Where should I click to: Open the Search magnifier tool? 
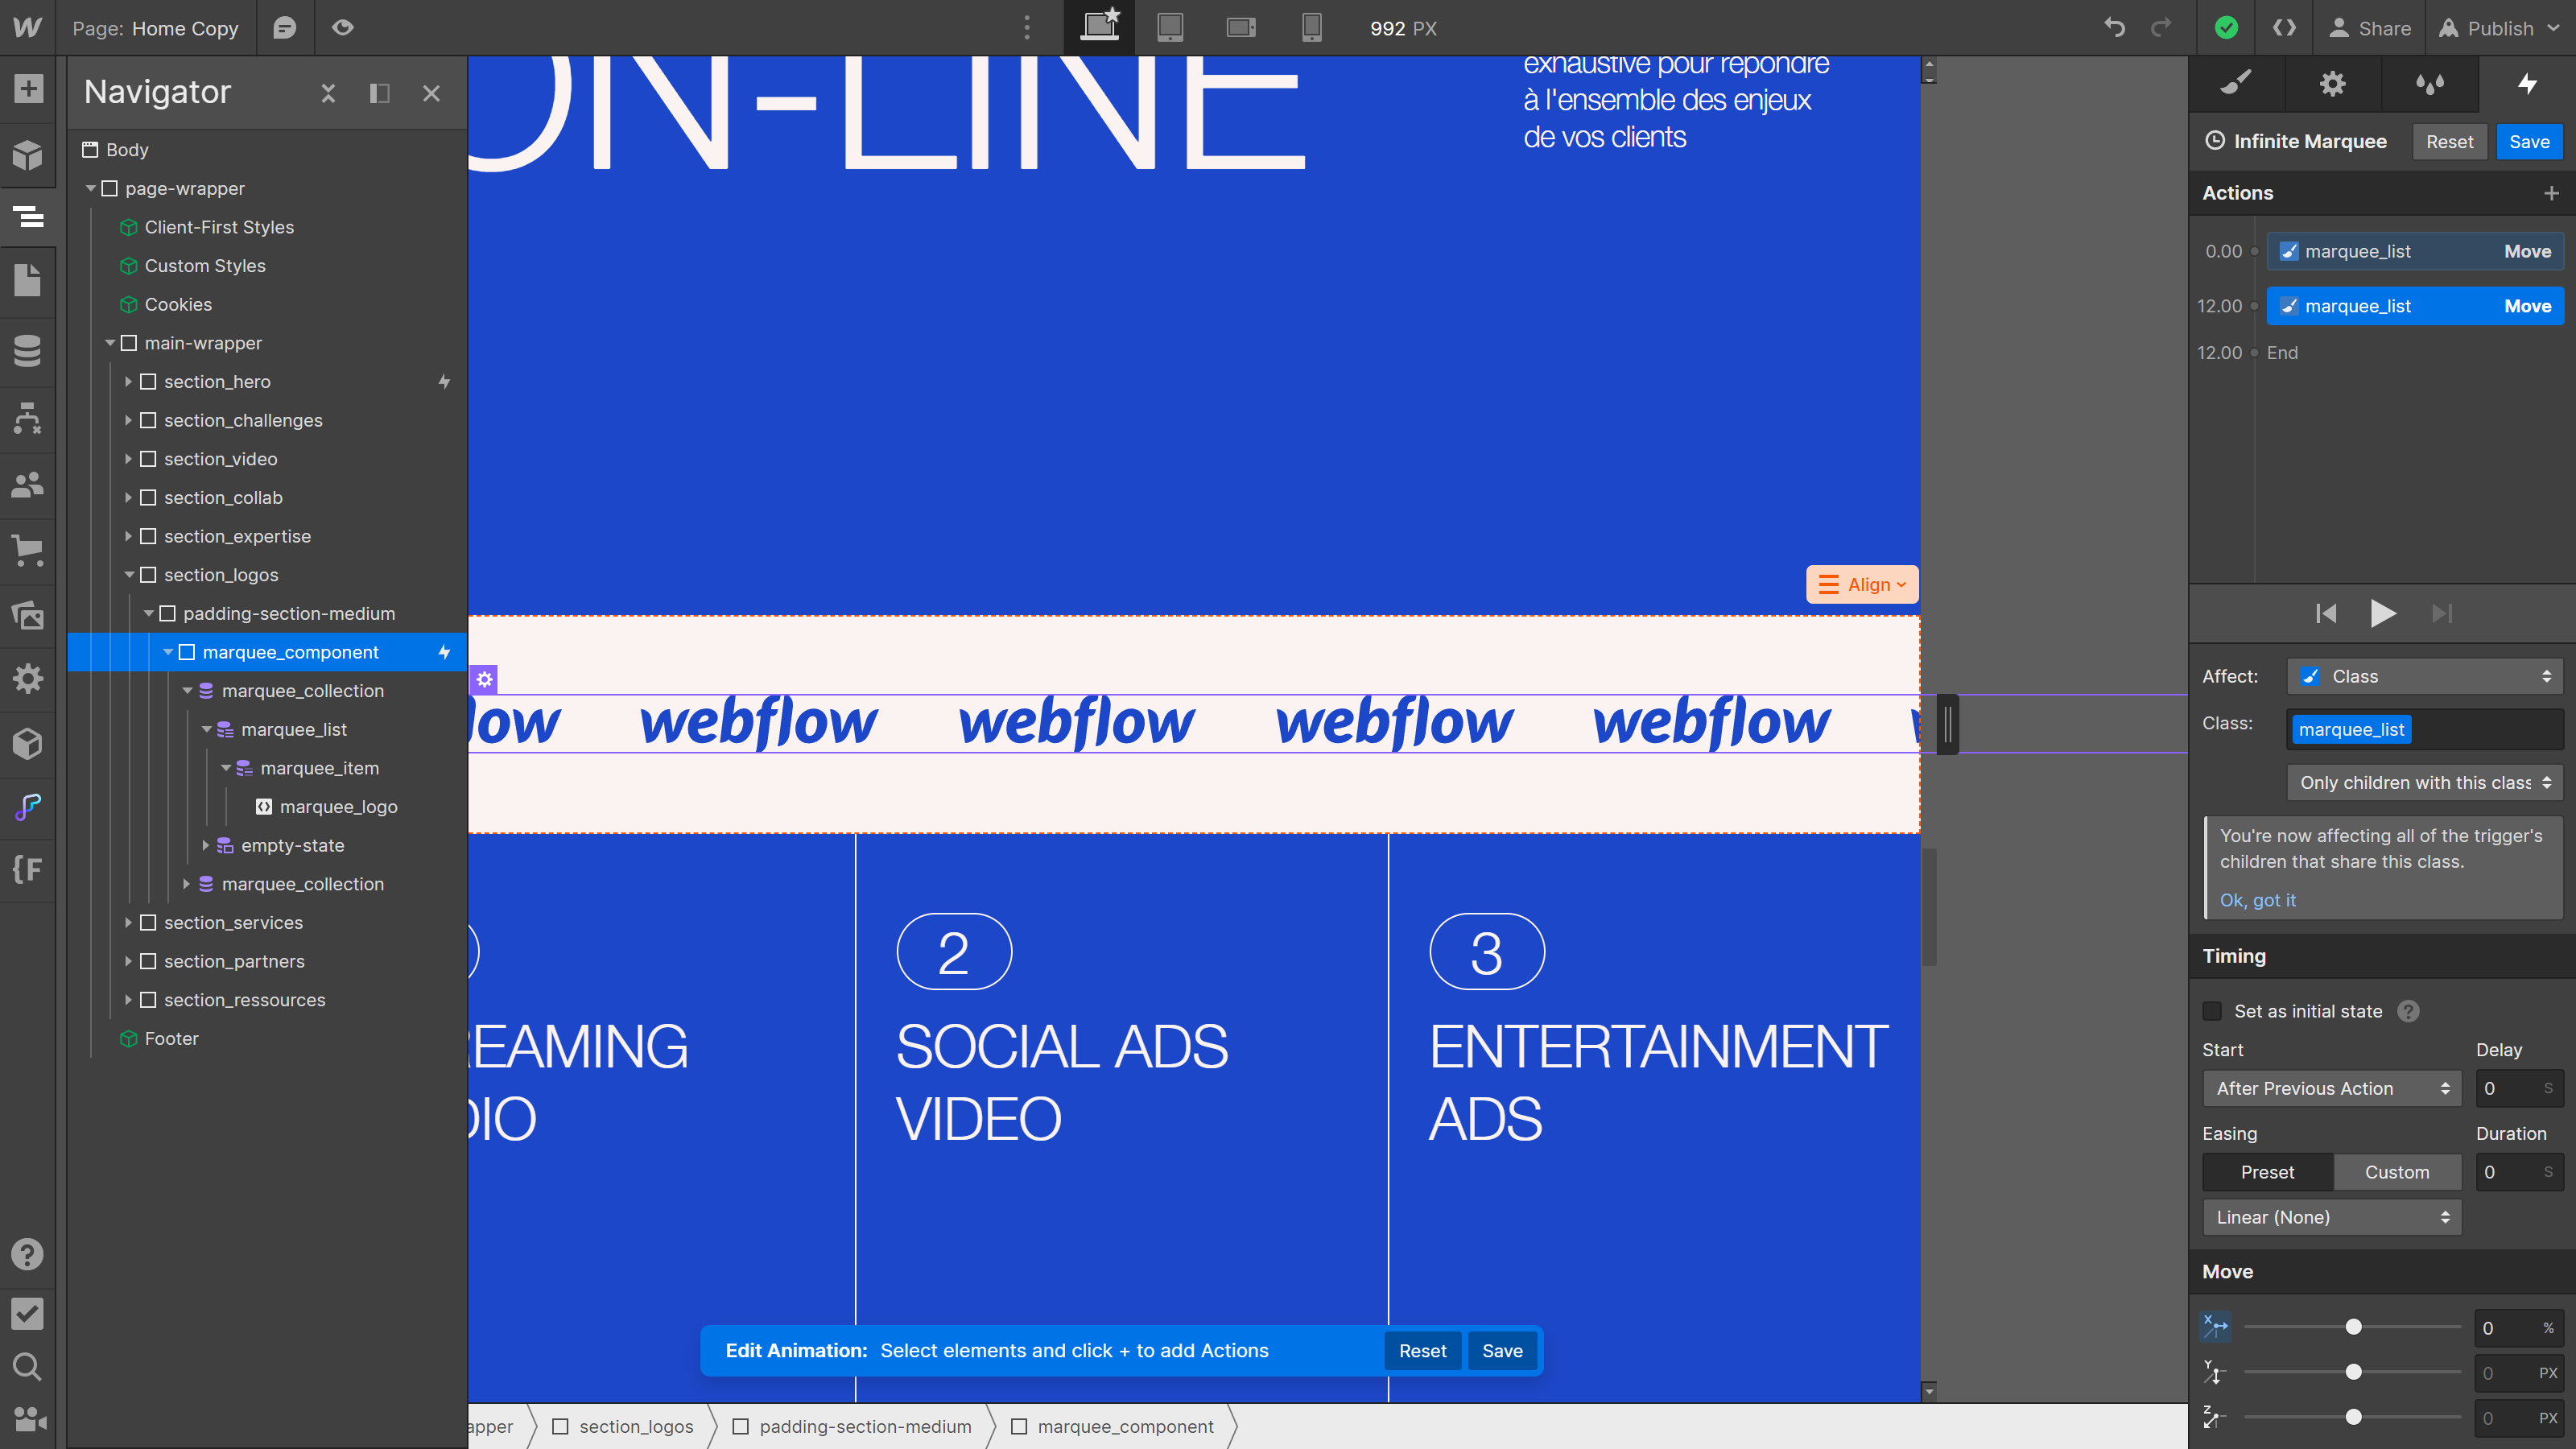[28, 1366]
